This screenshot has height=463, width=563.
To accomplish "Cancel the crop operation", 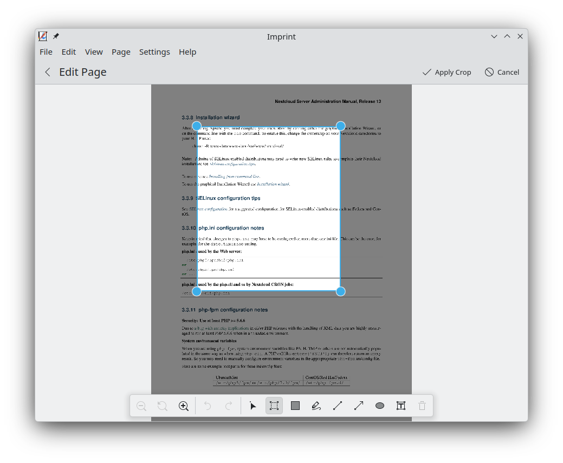I will tap(502, 72).
